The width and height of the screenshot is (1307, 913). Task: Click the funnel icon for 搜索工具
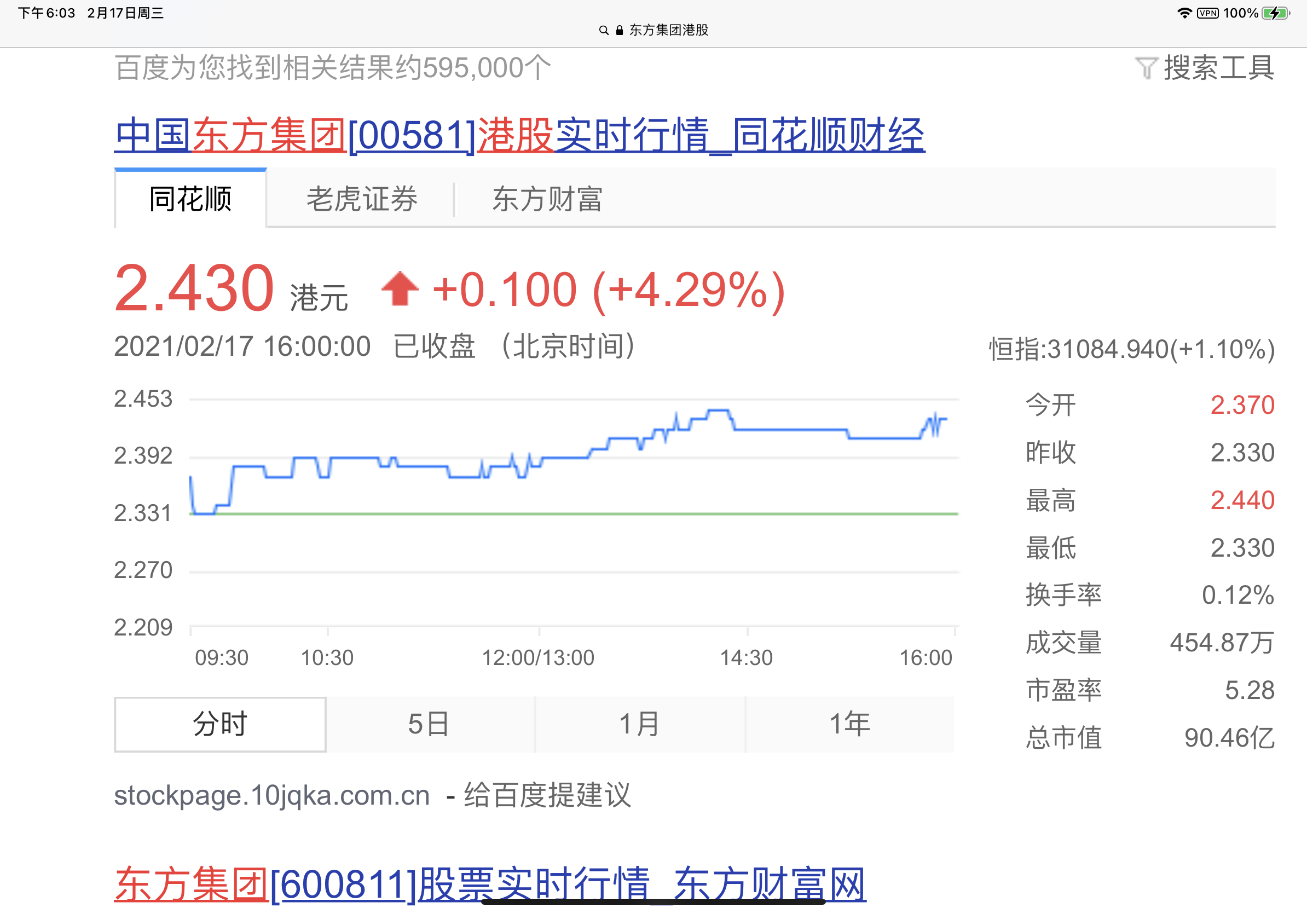click(1146, 68)
